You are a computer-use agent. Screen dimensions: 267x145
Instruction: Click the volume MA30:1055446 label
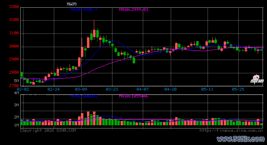tap(133, 96)
